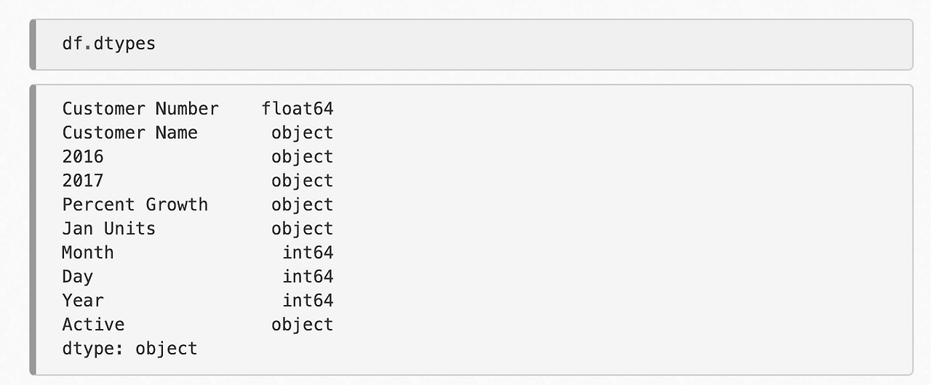Screen dimensions: 931x385
Task: Click the dtype: object summary line
Action: (129, 349)
